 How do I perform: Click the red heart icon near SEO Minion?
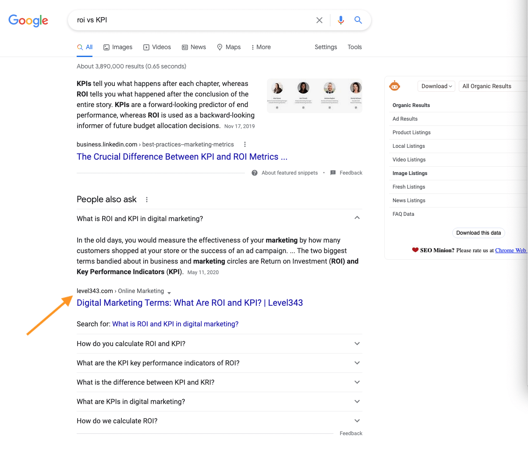(x=415, y=250)
